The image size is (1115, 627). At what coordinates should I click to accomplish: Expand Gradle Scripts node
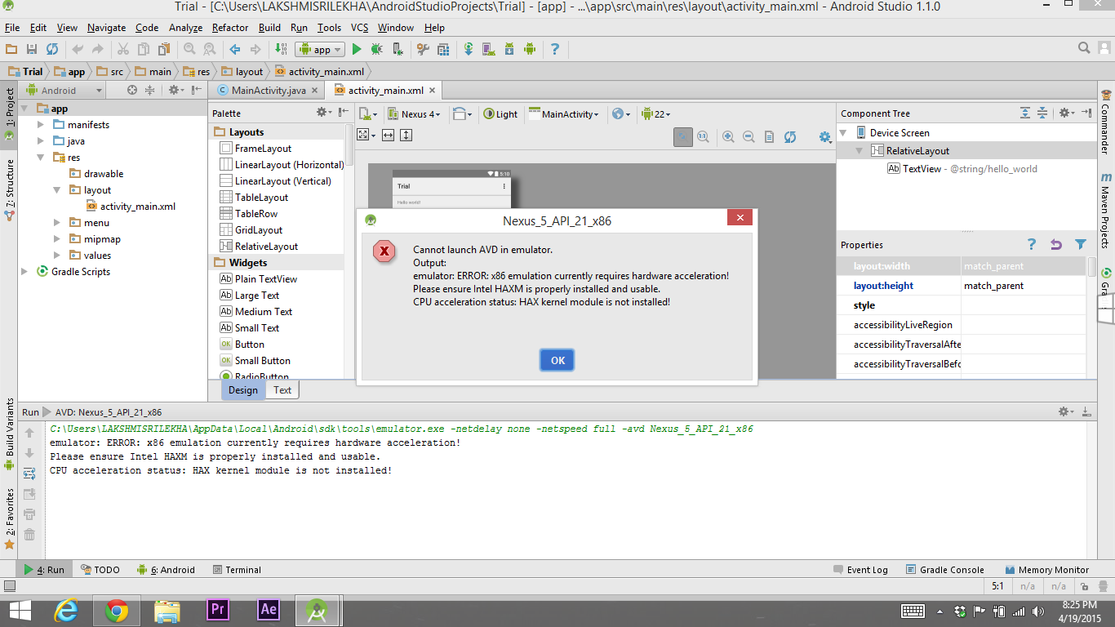pyautogui.click(x=25, y=272)
